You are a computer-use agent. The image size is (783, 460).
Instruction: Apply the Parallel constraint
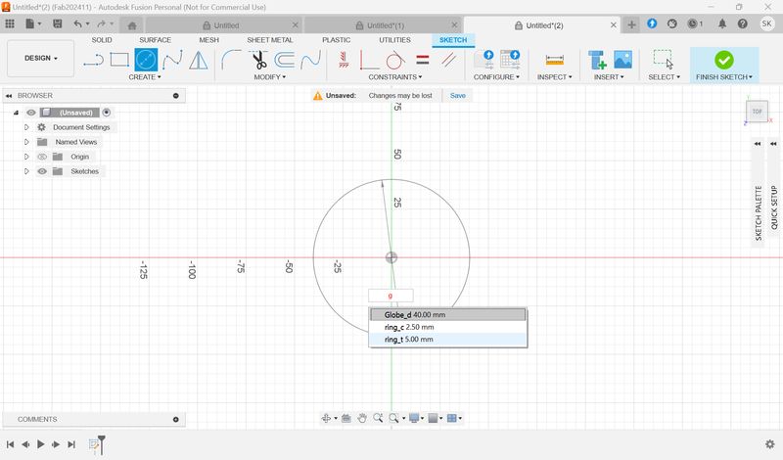point(448,60)
